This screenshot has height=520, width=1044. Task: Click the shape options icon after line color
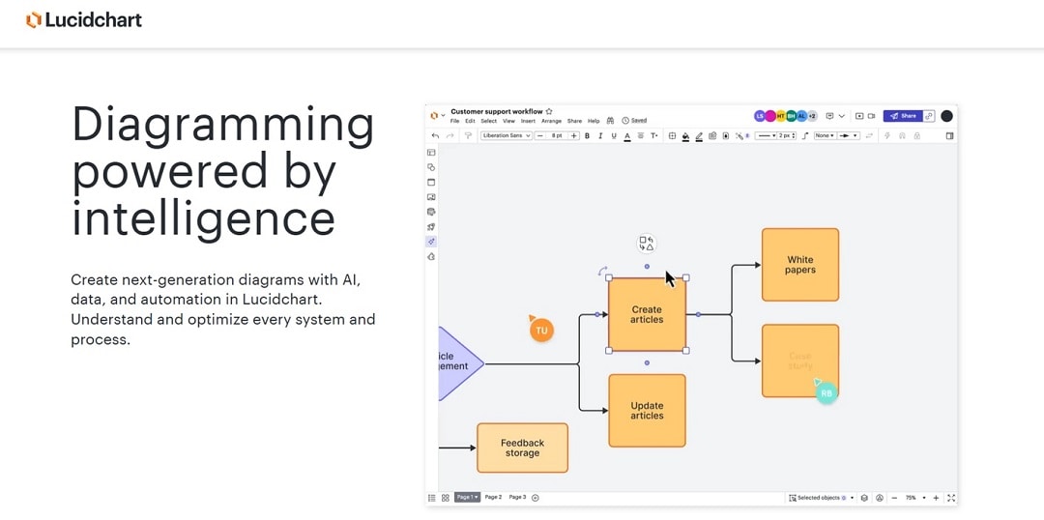(712, 136)
